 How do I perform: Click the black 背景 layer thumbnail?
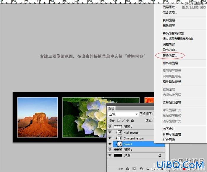point(118,155)
